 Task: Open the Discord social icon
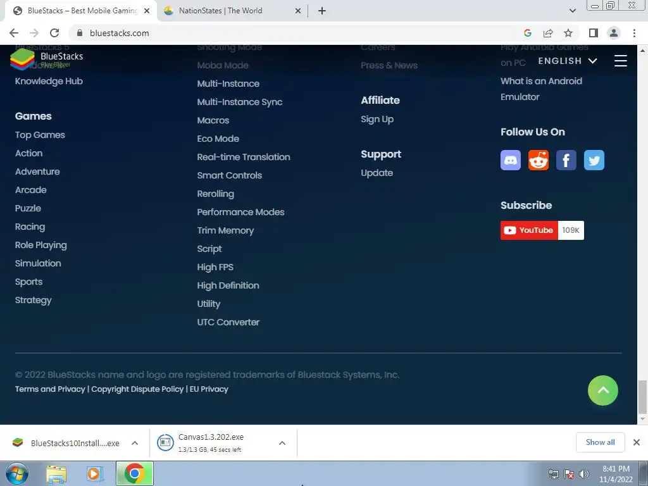tap(511, 160)
